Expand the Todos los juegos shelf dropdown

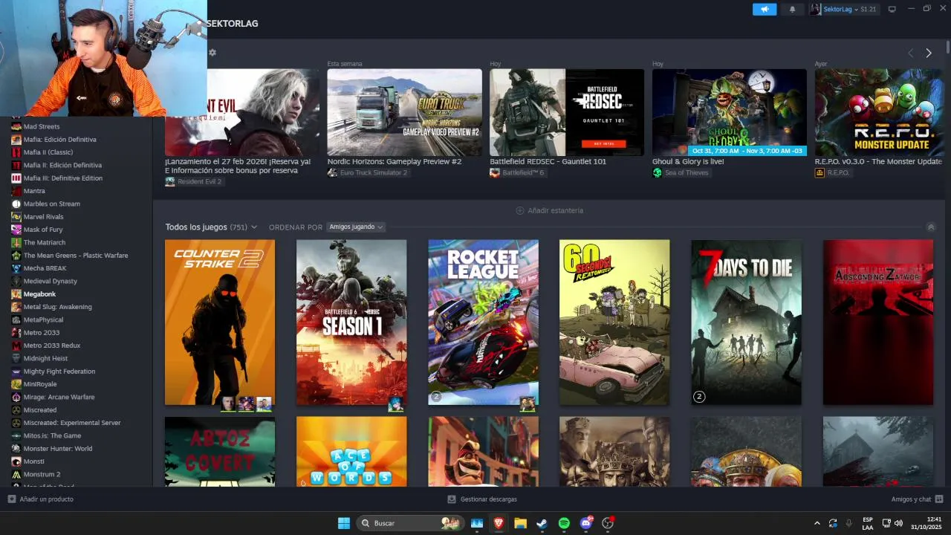click(254, 227)
